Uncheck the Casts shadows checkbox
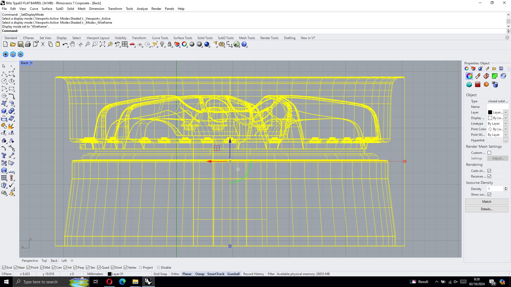Screen dimensions: 511x287 click(x=489, y=171)
